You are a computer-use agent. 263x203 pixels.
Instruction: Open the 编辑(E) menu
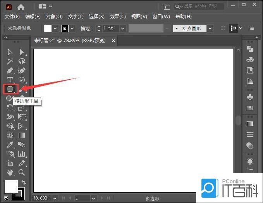click(x=33, y=17)
